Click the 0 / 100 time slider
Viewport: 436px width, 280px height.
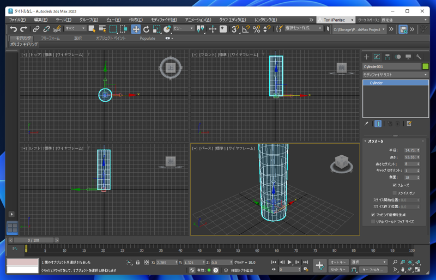pos(33,240)
